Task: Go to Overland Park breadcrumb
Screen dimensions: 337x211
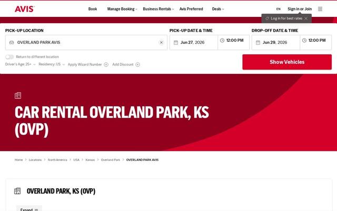Action: [111, 160]
